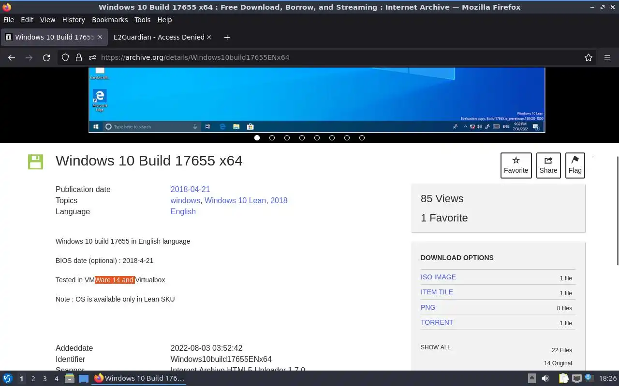
Task: Open the Help menu
Action: coord(164,20)
